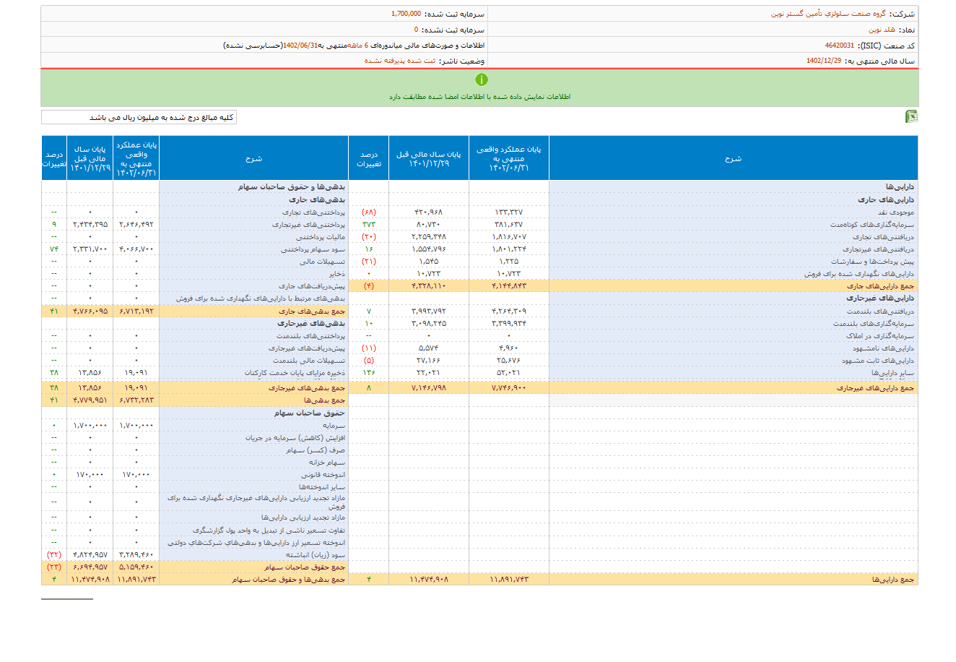Select the row label سرمایه‌گذاری‌های بلندمدت
This screenshot has width=956, height=662.
tap(874, 324)
